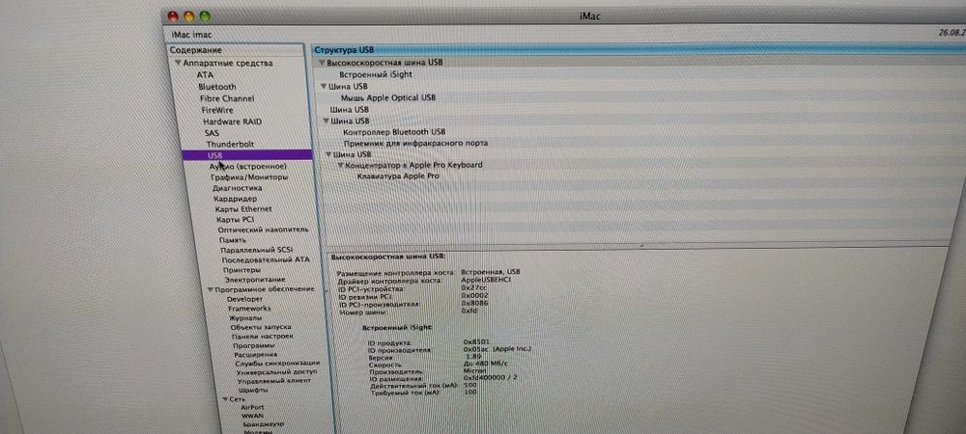The height and width of the screenshot is (434, 966).
Task: Open Программы category
Action: (253, 345)
